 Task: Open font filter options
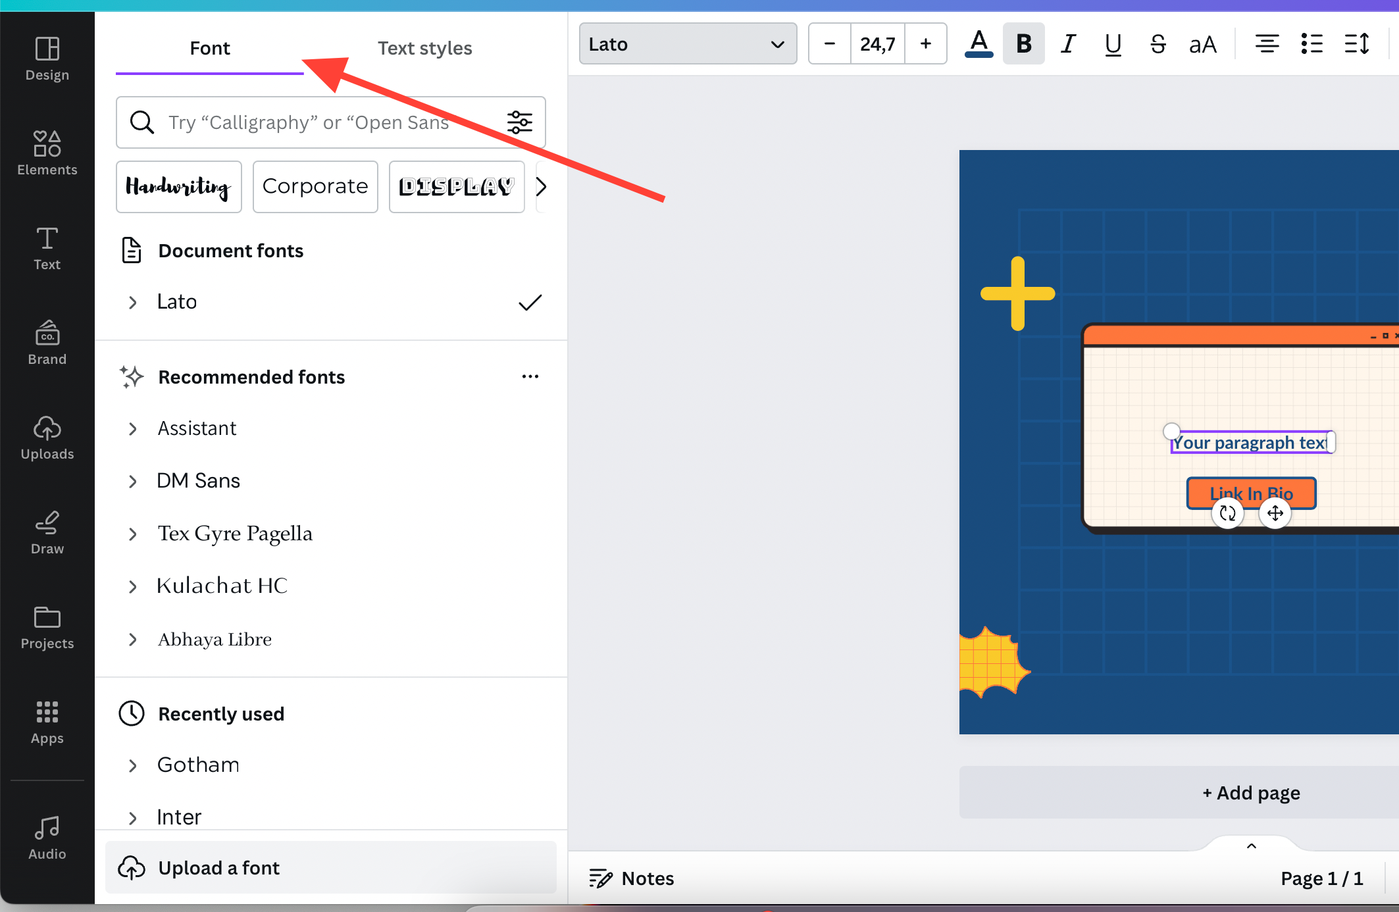(520, 121)
